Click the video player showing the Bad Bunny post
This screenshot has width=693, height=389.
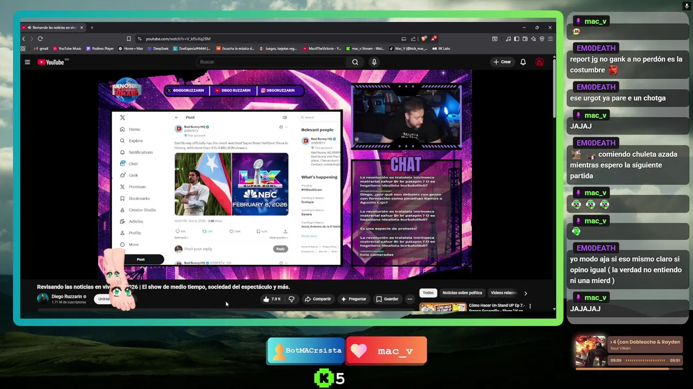coord(285,174)
